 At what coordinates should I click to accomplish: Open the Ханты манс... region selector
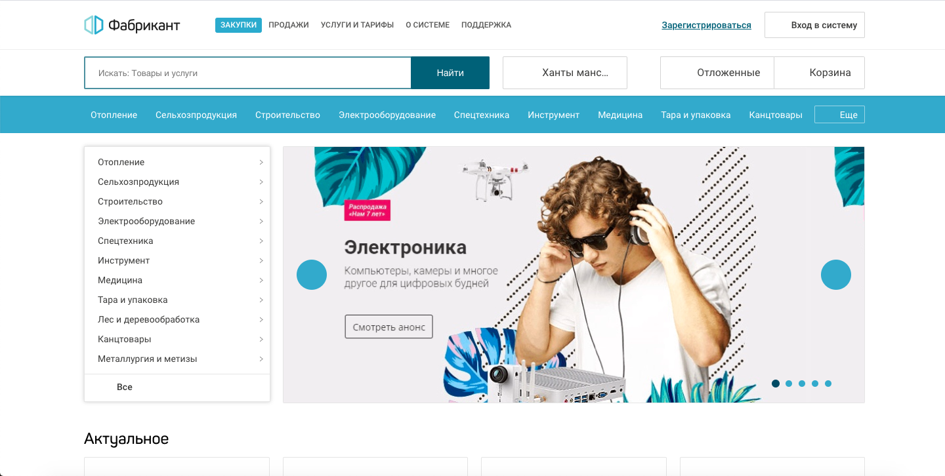pyautogui.click(x=565, y=73)
